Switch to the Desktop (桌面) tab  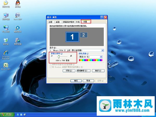pyautogui.click(x=58, y=22)
